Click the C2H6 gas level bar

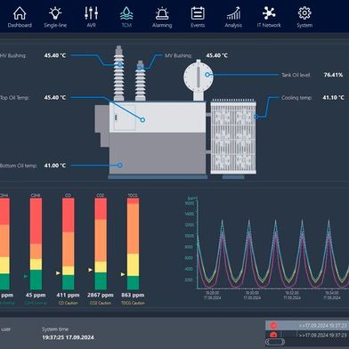tap(36, 244)
